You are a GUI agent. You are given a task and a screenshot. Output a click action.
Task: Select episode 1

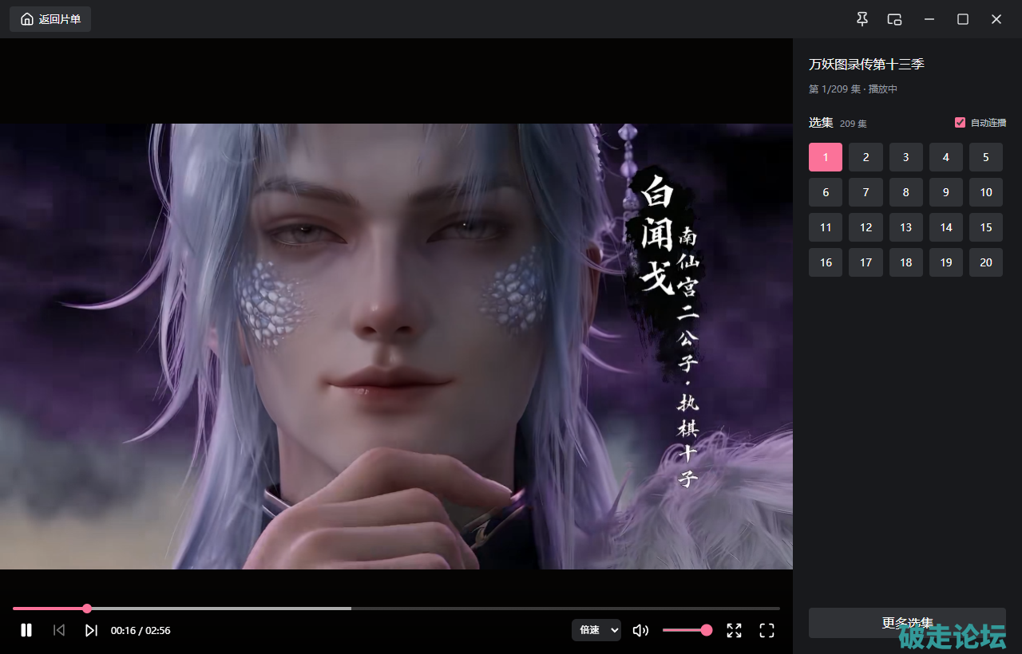[826, 157]
